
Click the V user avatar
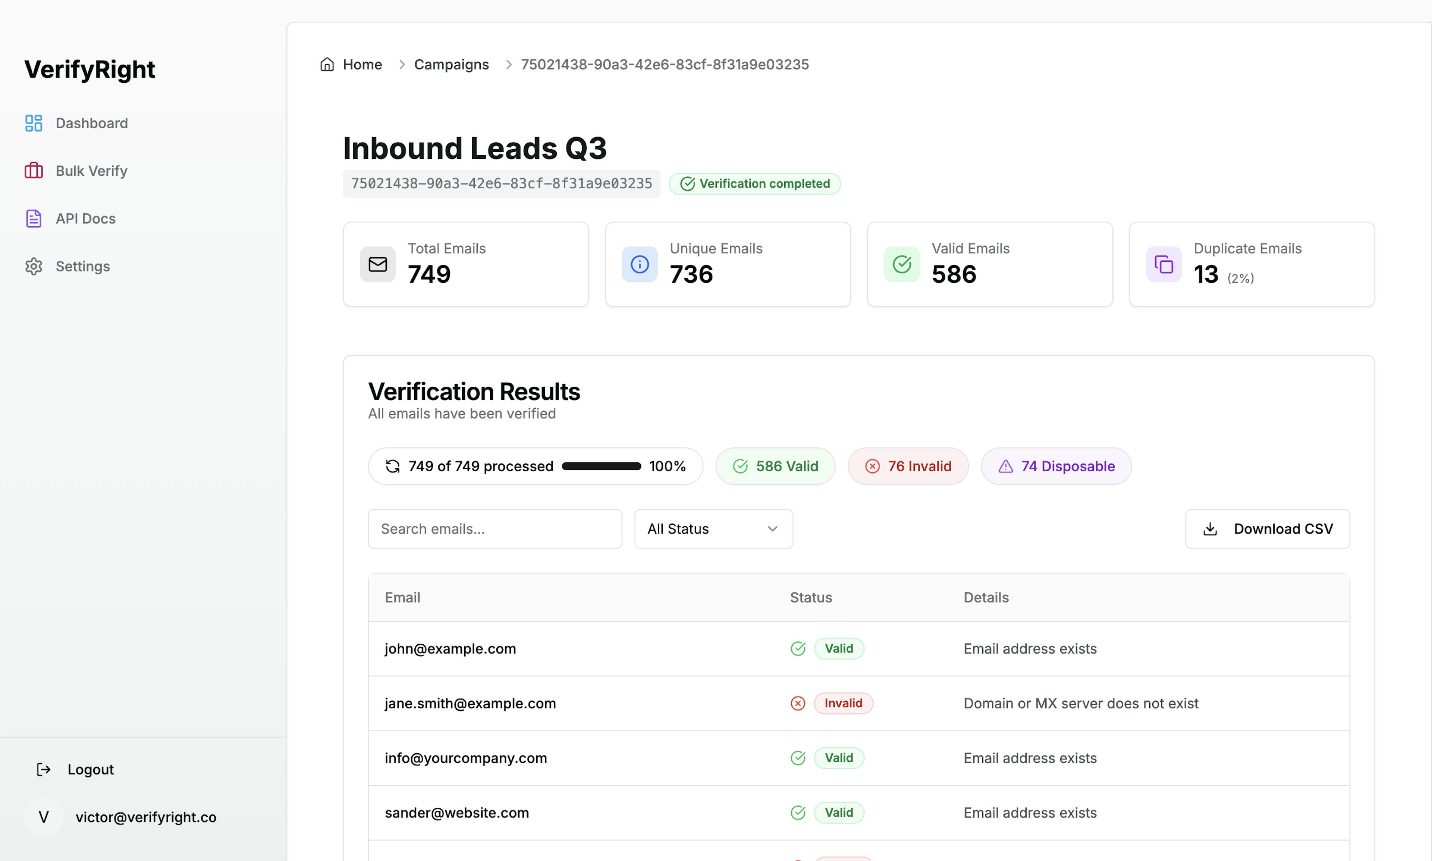pos(44,817)
